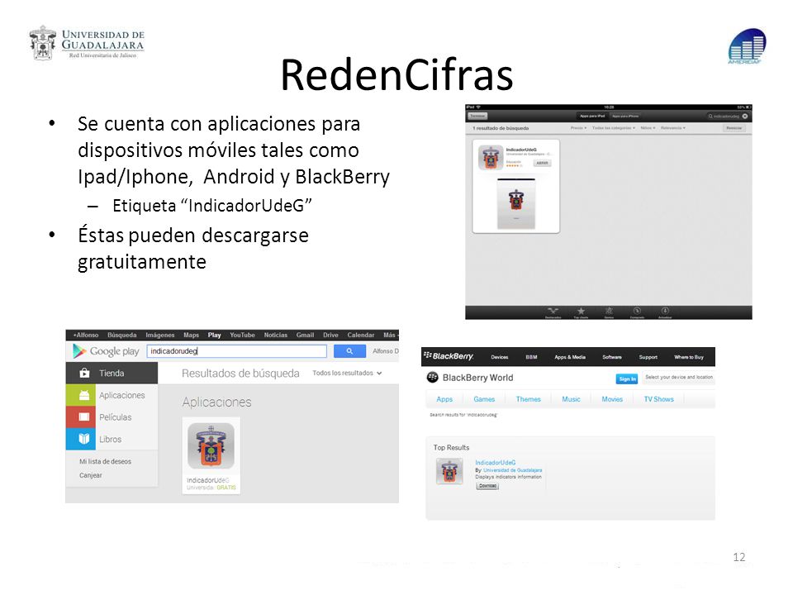Click Where to Buy in the BlackBerry bar
Image resolution: width=793 pixels, height=595 pixels.
tap(688, 357)
